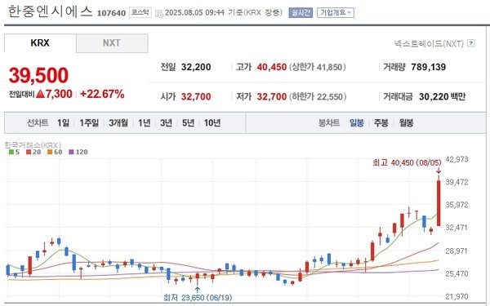Select the 5년 line chart period

[188, 122]
